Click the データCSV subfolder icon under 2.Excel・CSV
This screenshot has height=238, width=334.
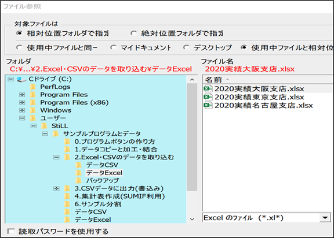click(x=79, y=165)
